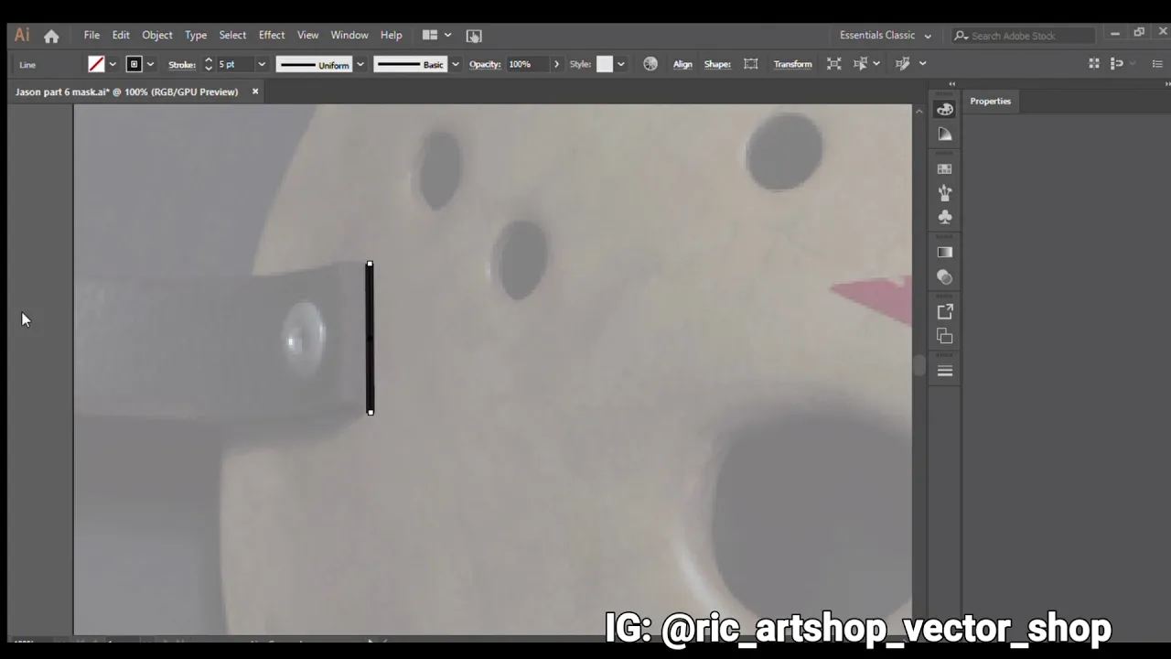Open the Basic brush definition dropdown
This screenshot has height=659, width=1171.
455,64
